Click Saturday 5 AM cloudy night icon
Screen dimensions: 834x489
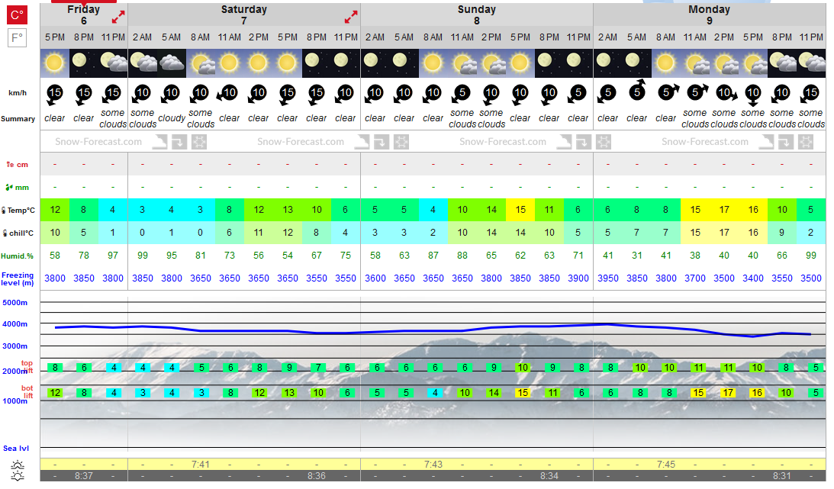click(171, 63)
